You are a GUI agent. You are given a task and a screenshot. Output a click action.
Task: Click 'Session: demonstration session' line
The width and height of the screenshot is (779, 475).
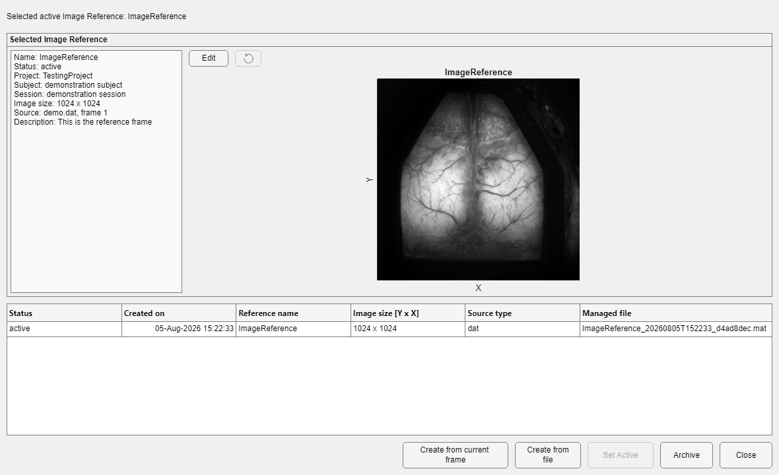(69, 94)
